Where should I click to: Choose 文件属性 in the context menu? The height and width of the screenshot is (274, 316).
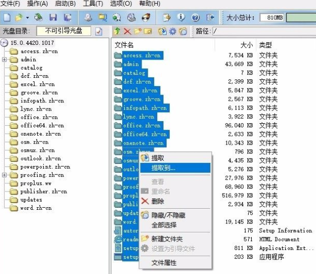(x=175, y=263)
